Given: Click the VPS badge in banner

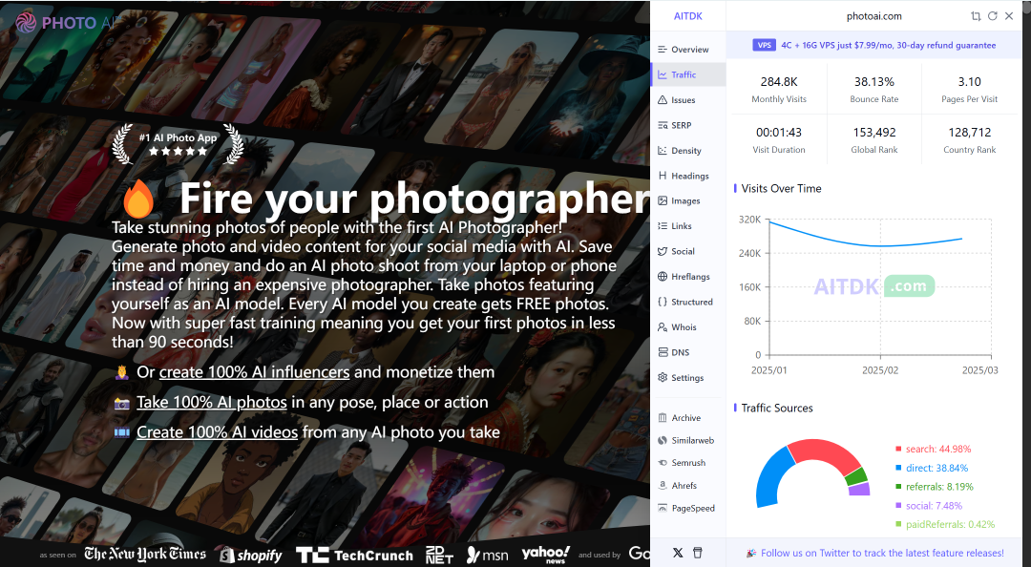Looking at the screenshot, I should pyautogui.click(x=764, y=46).
